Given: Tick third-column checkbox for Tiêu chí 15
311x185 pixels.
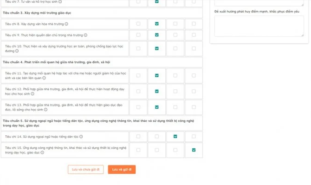Looking at the screenshot, I should click(175, 150).
